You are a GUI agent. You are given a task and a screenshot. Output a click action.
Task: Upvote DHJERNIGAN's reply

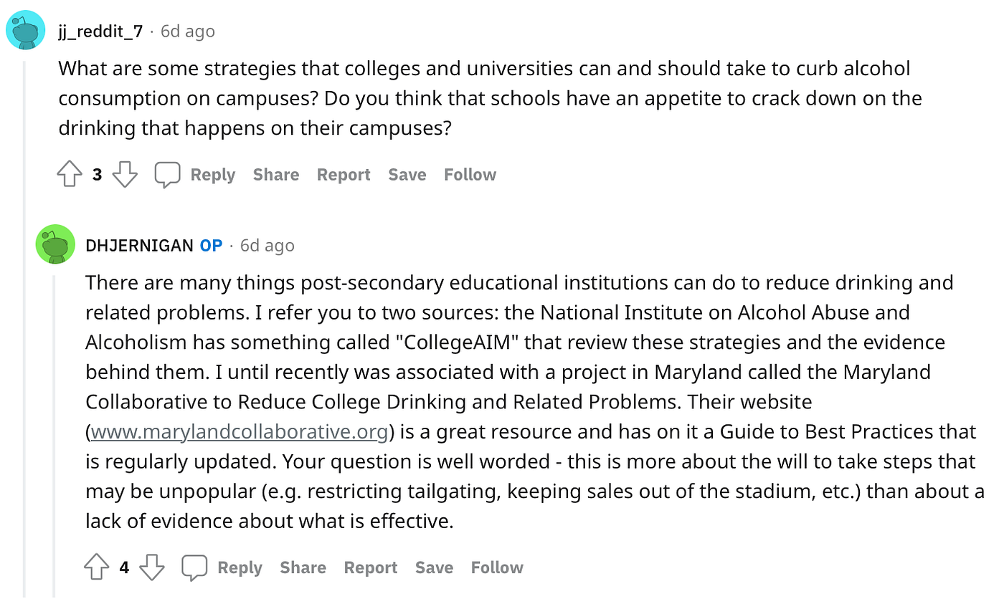(97, 567)
